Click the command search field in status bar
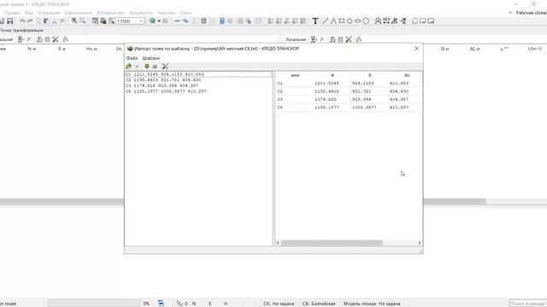The width and height of the screenshot is (547, 307). [x=528, y=304]
